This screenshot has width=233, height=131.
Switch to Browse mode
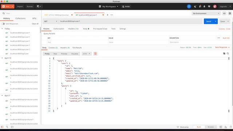click(x=210, y=127)
